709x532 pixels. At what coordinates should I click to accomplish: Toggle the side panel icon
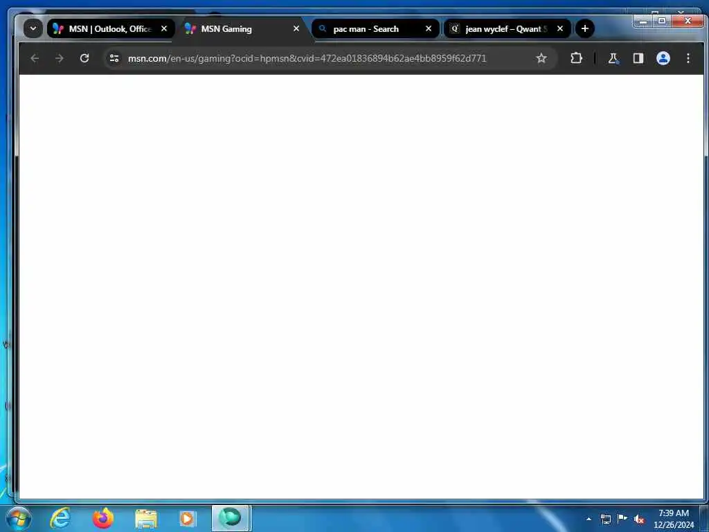[x=638, y=58]
